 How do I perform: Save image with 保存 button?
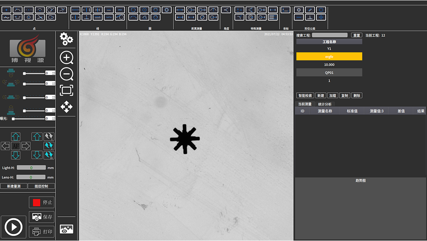coord(42,217)
